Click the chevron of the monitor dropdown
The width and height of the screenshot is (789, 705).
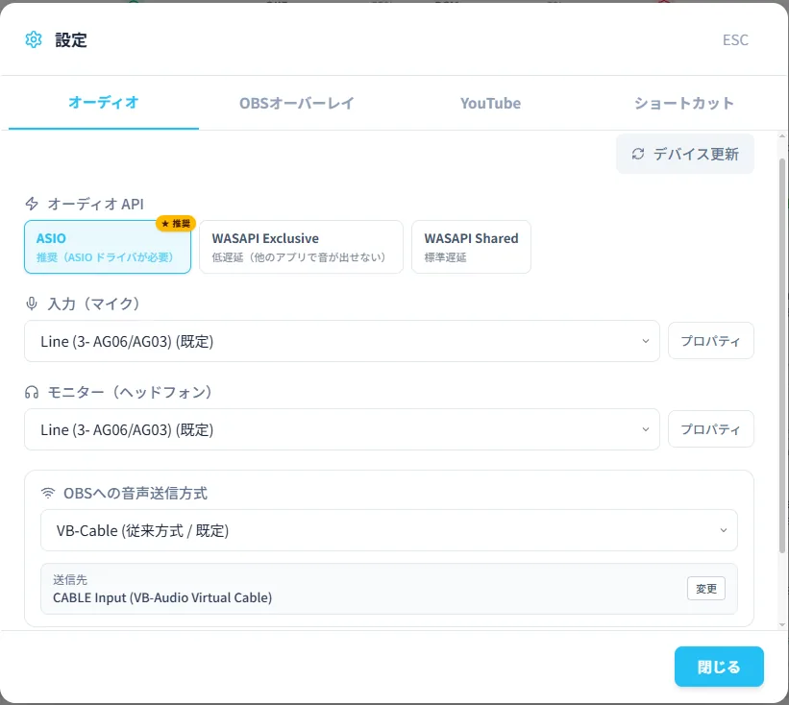click(x=645, y=429)
